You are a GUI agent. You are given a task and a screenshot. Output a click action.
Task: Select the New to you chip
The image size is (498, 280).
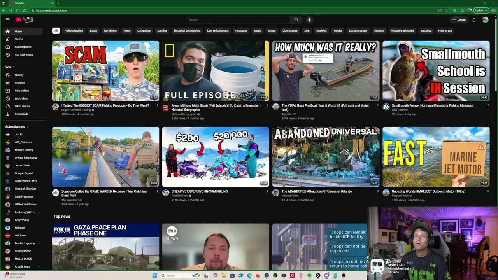[445, 31]
